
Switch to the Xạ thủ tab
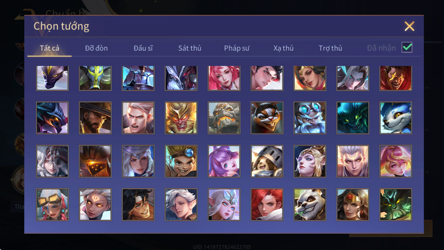pyautogui.click(x=283, y=48)
